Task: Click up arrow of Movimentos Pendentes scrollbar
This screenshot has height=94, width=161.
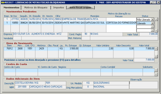Action: point(156,19)
